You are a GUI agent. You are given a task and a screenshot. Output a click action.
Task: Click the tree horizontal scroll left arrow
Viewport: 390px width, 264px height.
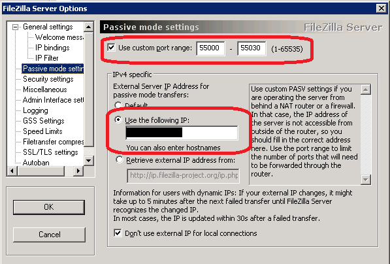tap(12, 171)
